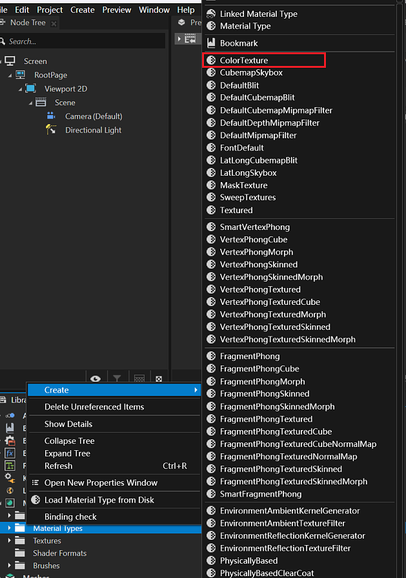Choose VertexPhongTextured material
Screen dimensions: 406x578
point(260,289)
